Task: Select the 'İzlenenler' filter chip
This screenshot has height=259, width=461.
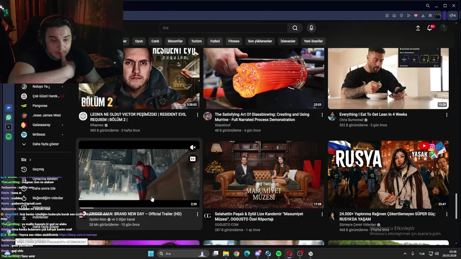Action: (x=288, y=41)
